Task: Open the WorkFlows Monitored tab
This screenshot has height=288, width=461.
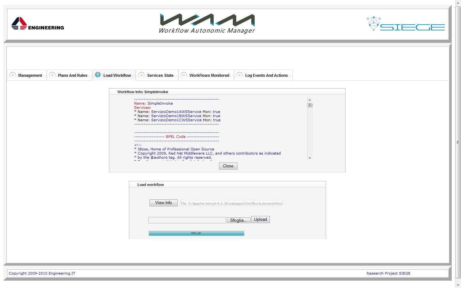Action: [x=209, y=75]
